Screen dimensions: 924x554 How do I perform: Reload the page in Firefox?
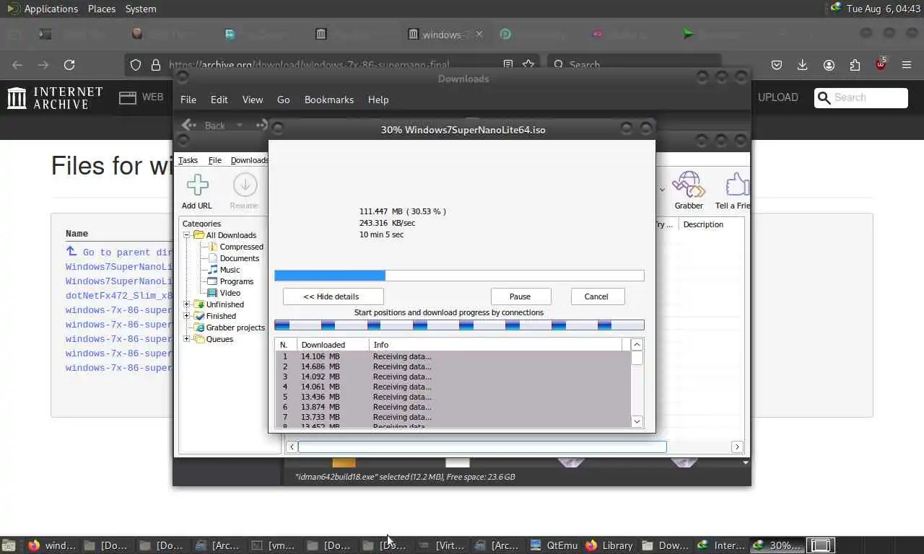click(x=69, y=65)
